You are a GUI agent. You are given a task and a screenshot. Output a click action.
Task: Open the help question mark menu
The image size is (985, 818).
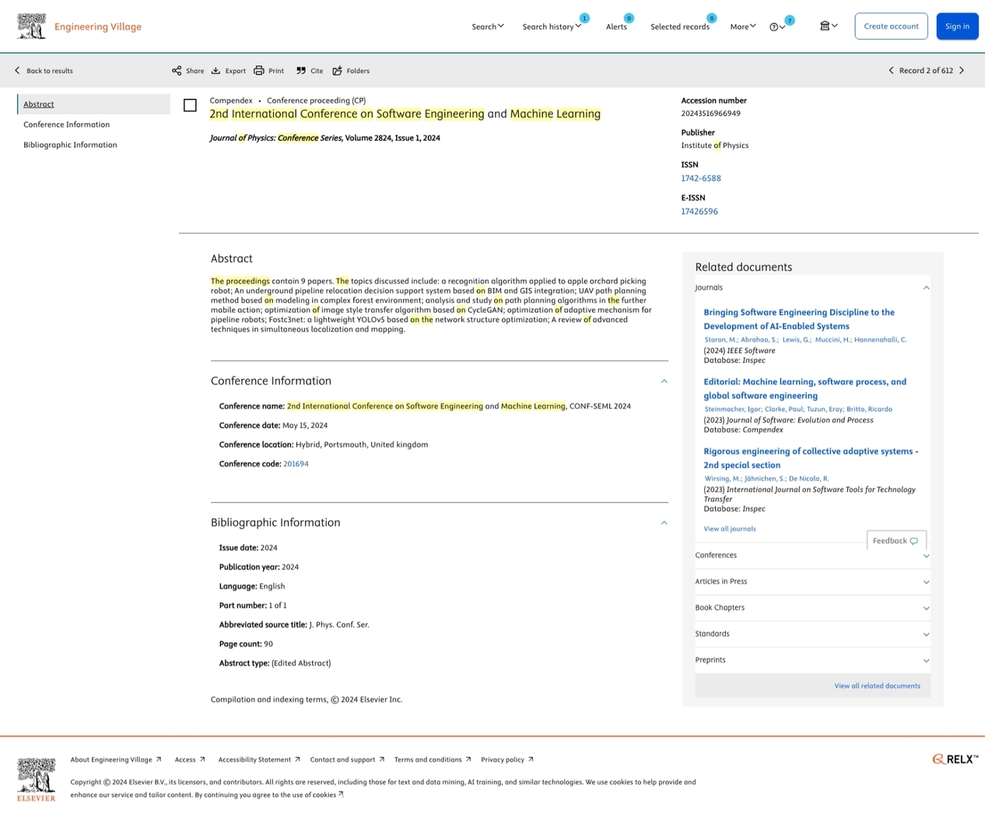(775, 27)
